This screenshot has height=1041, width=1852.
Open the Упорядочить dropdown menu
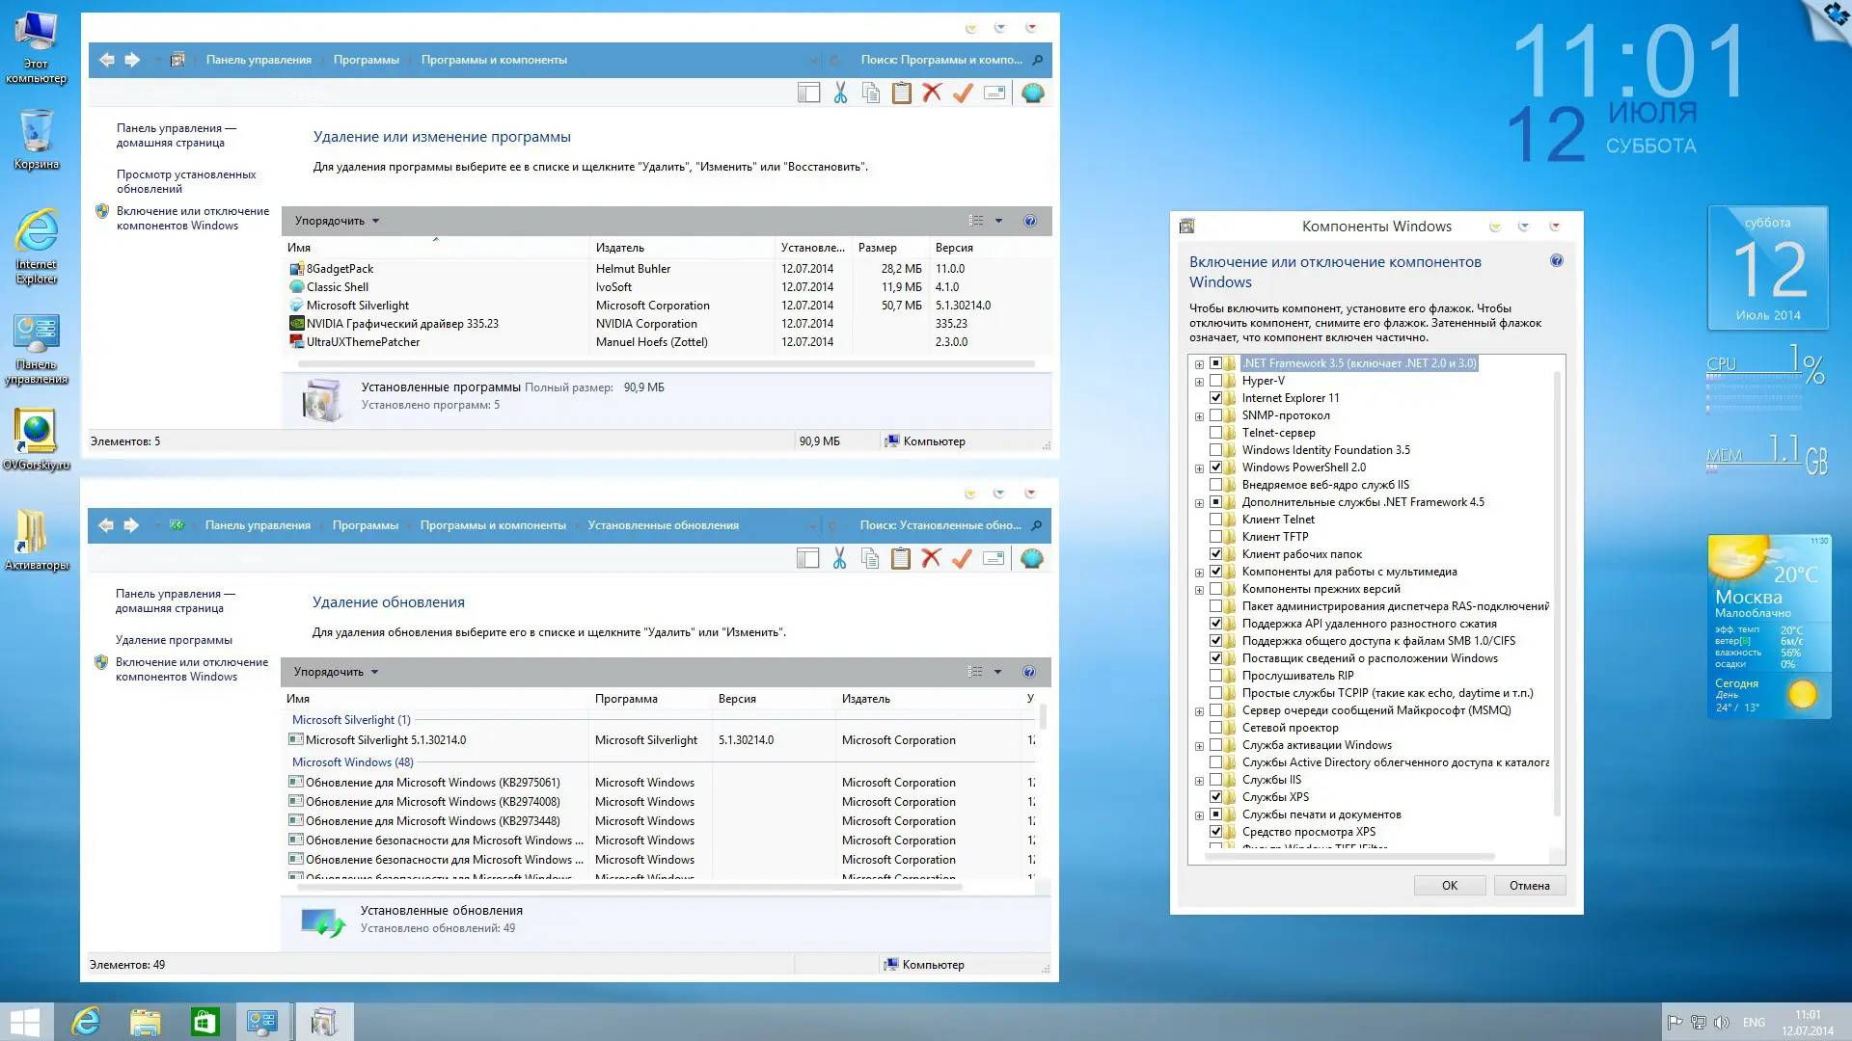(335, 220)
